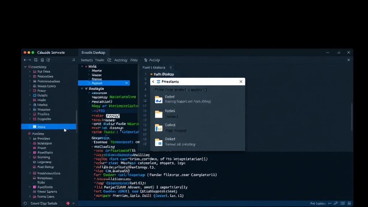Open the Setten menu

click(x=87, y=60)
